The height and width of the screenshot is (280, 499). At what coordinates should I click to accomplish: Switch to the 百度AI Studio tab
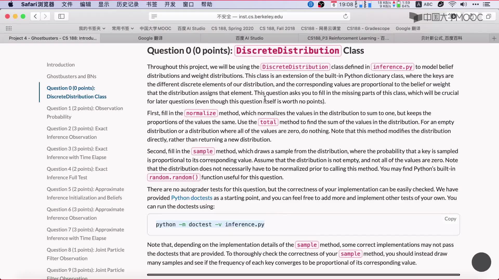point(249,38)
